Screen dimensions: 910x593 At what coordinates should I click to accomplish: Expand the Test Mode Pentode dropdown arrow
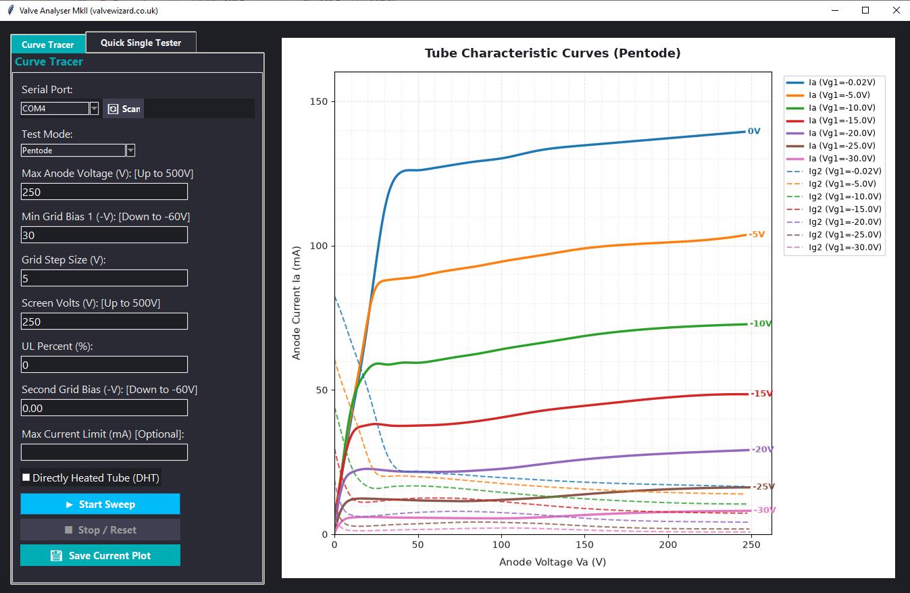pos(131,150)
